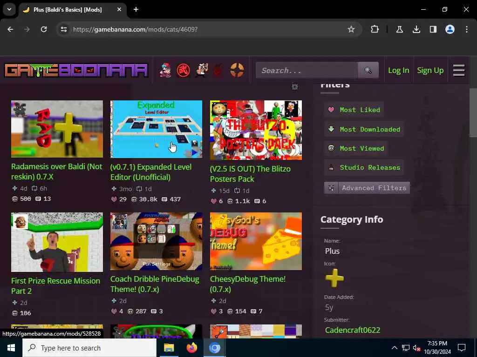This screenshot has height=357, width=477.
Task: Open the notification center icon
Action: tap(462, 348)
